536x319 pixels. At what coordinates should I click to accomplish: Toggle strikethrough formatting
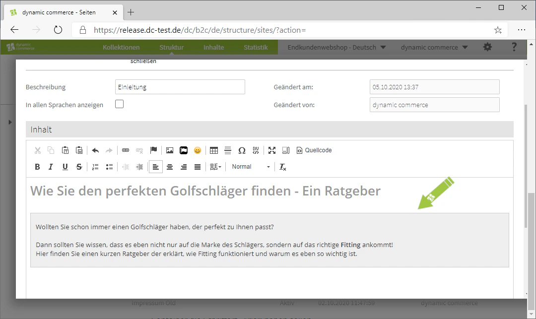[79, 167]
